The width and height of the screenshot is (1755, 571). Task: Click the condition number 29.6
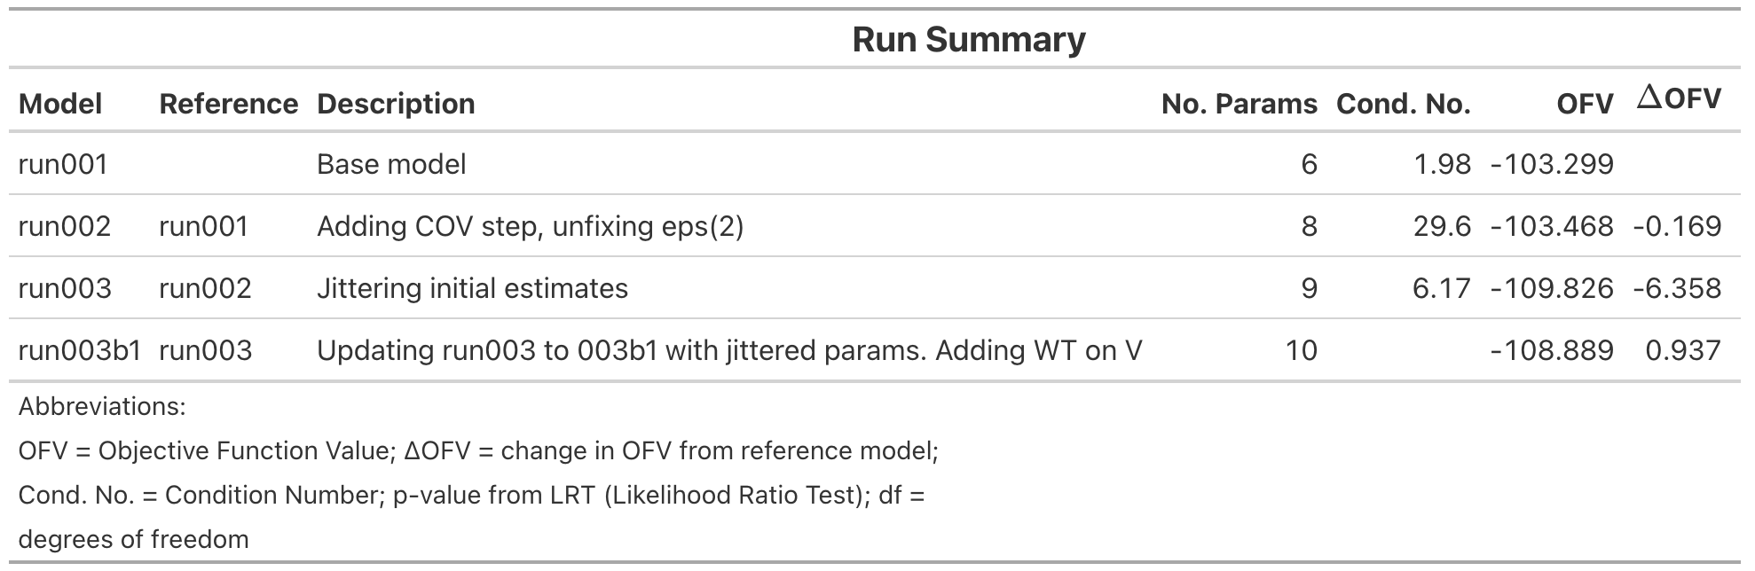coord(1442,226)
